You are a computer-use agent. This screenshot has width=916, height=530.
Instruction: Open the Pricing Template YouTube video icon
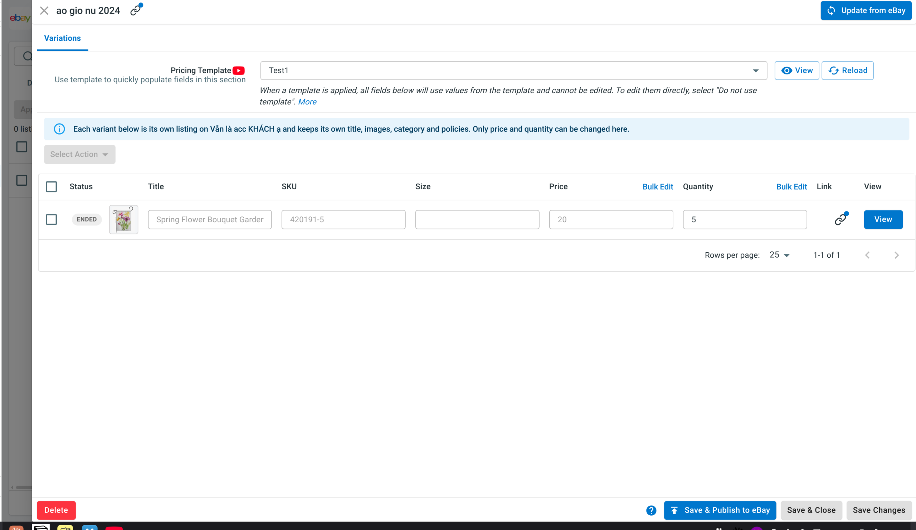238,70
